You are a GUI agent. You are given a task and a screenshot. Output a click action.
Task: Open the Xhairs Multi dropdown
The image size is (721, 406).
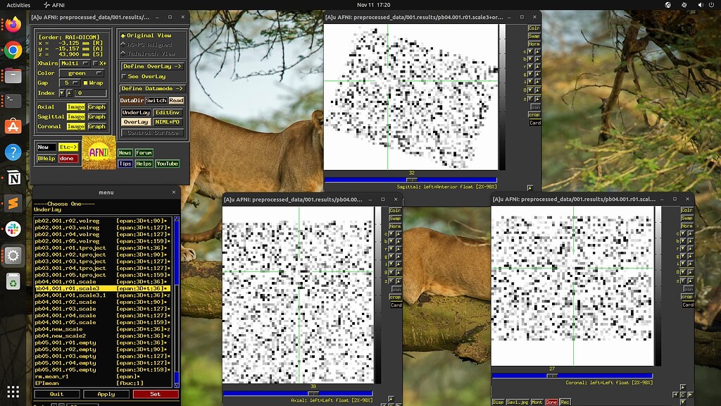(74, 63)
